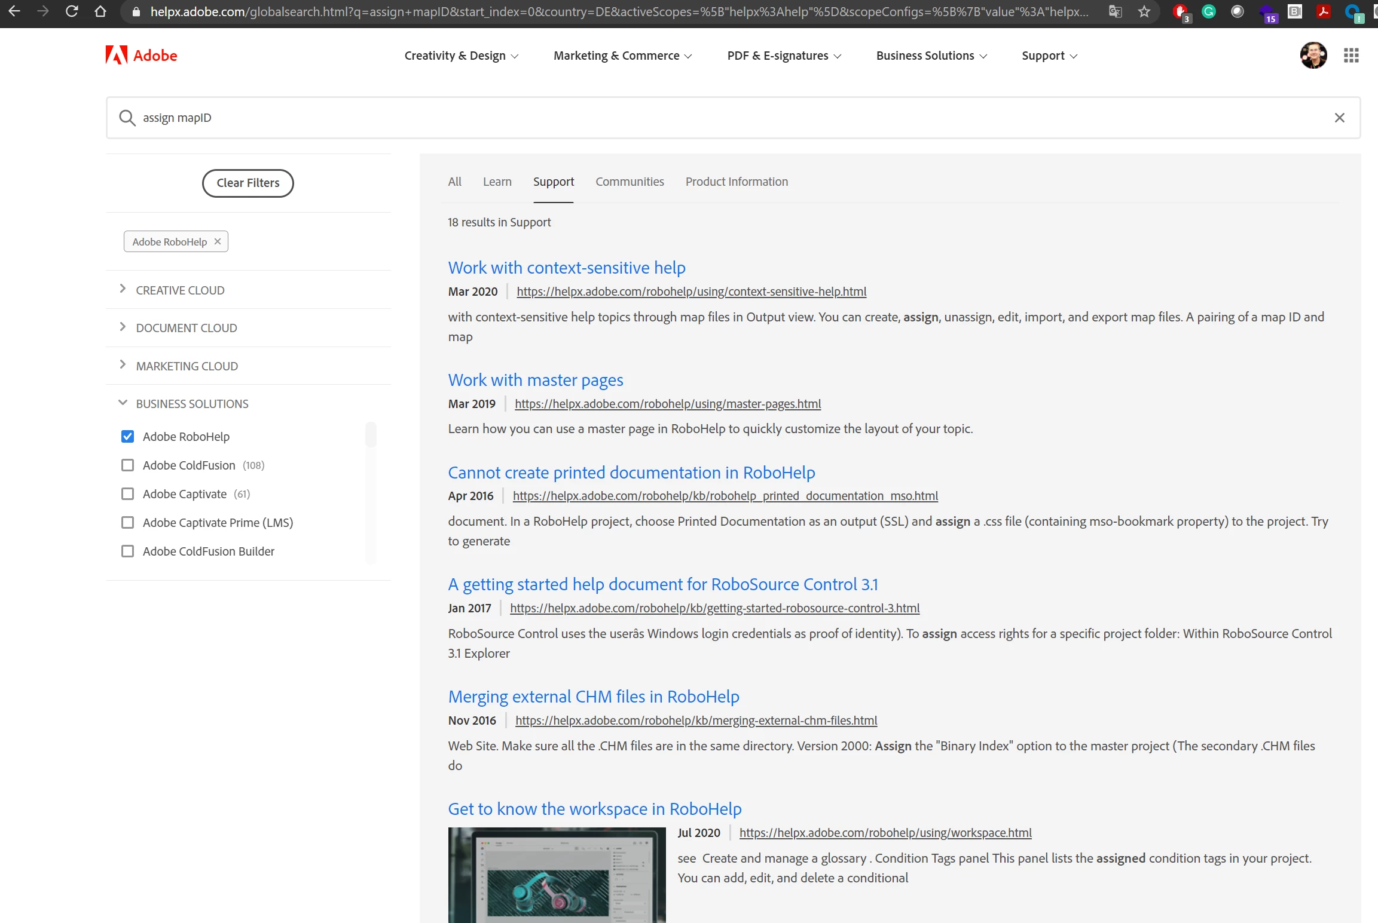The width and height of the screenshot is (1378, 923).
Task: Click the RoboHelp workspace thumbnail image
Action: pos(557,874)
